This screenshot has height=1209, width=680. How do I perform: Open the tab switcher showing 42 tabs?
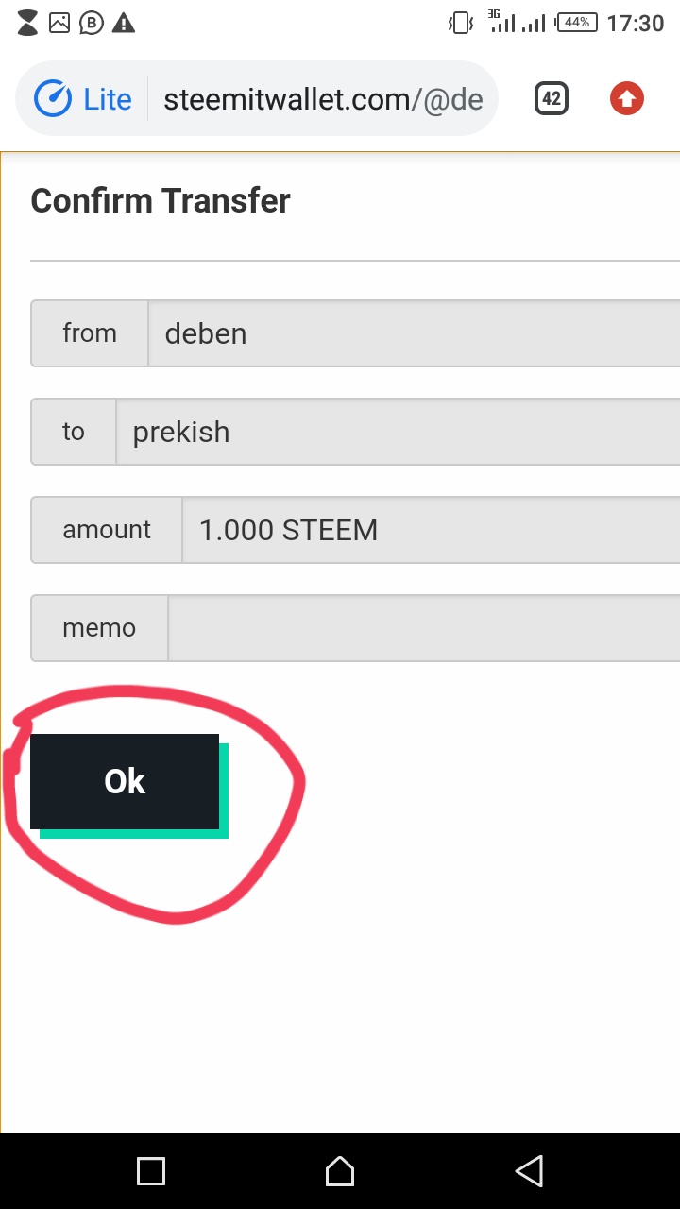point(552,99)
